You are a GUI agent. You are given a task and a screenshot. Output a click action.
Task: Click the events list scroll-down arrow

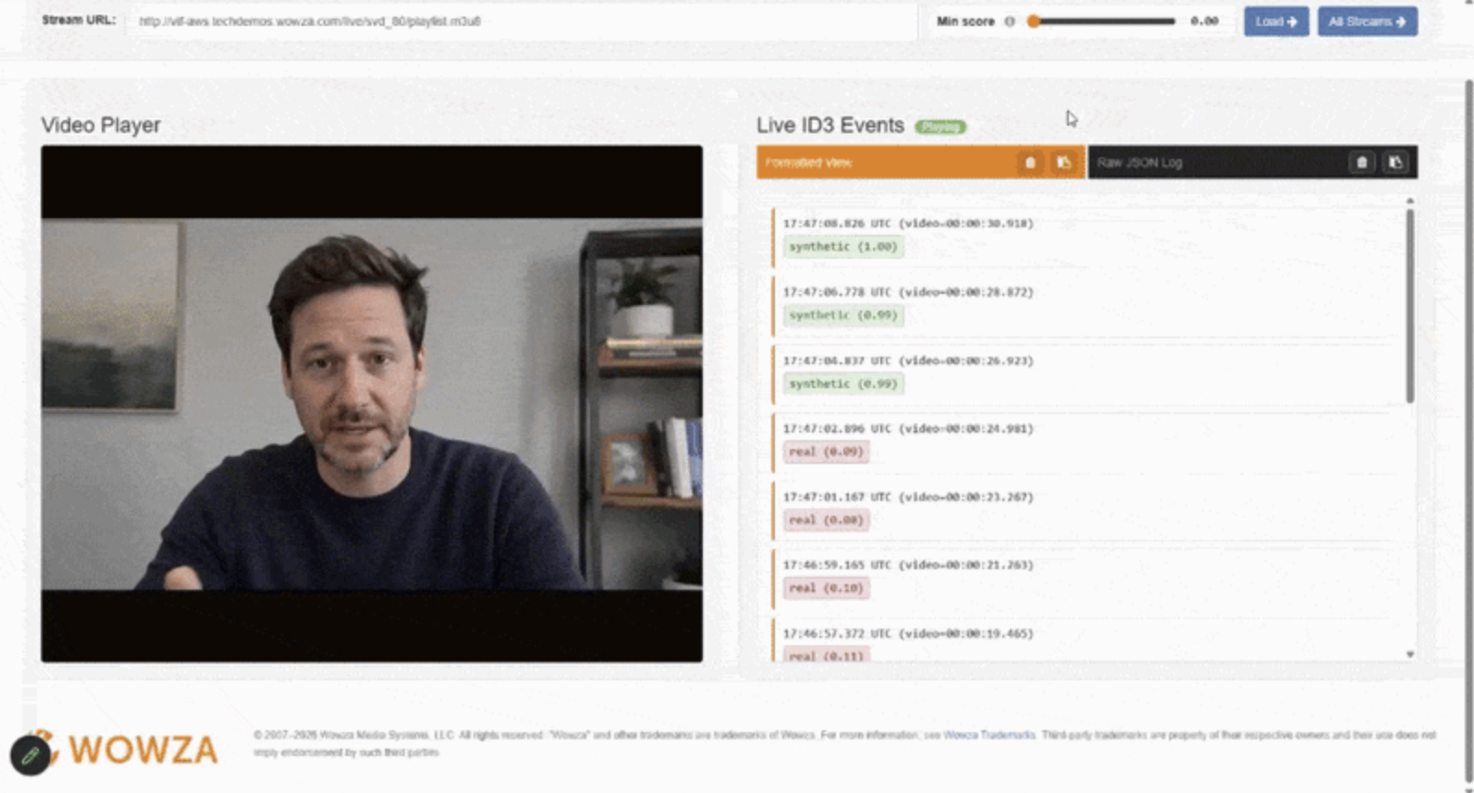point(1409,654)
